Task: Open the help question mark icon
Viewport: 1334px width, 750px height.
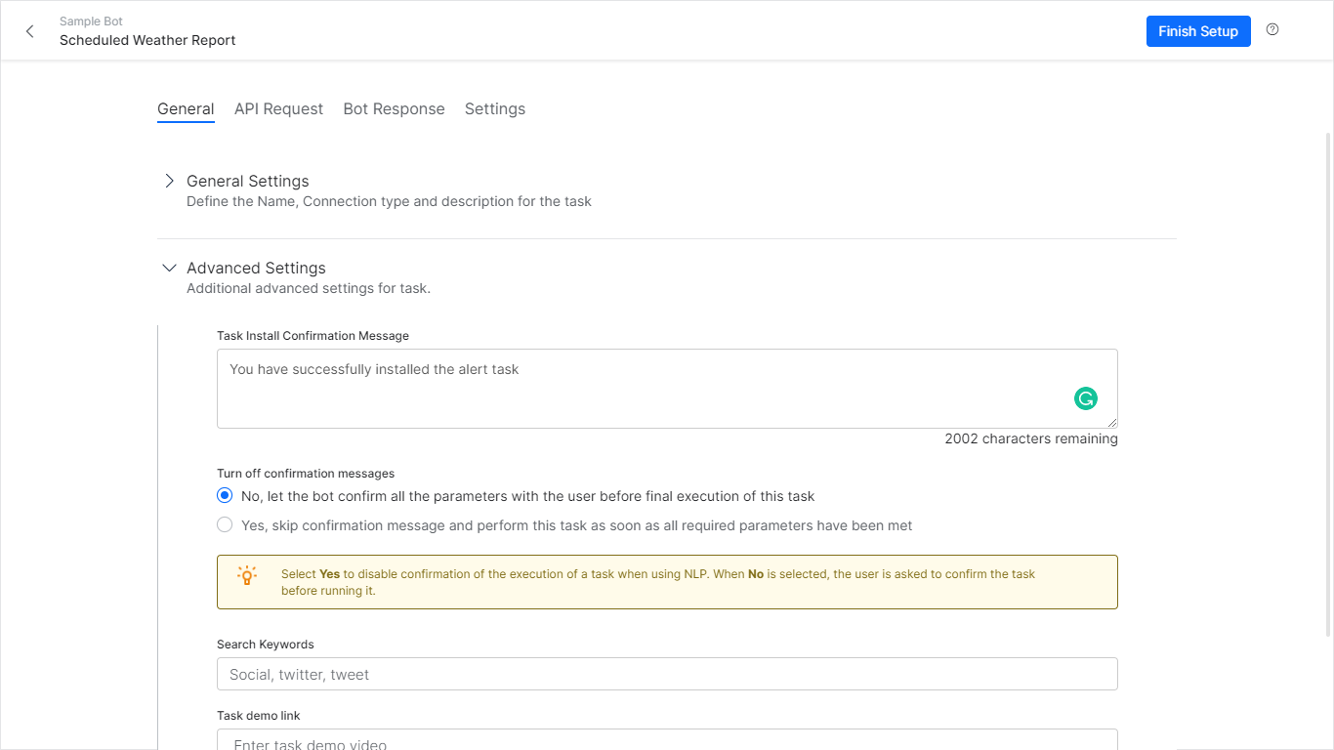Action: tap(1272, 29)
